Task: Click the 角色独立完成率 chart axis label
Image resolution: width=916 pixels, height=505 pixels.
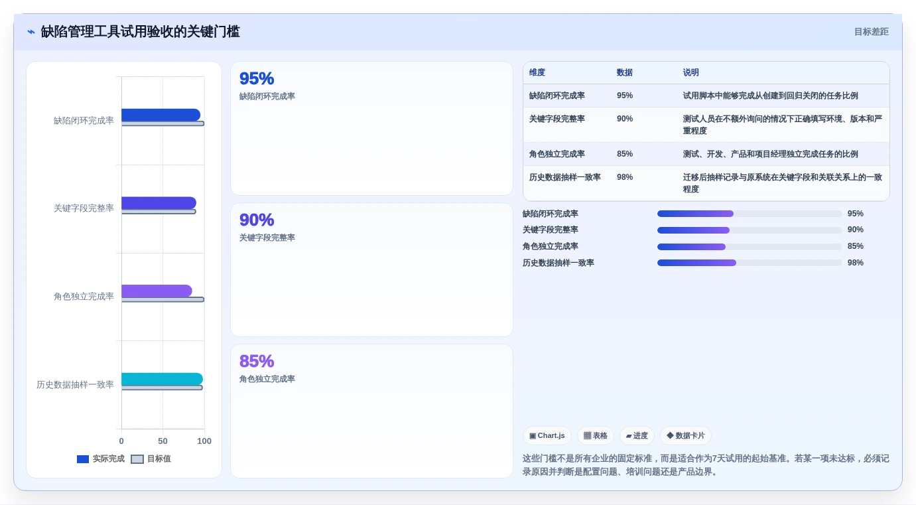Action: [x=84, y=297]
